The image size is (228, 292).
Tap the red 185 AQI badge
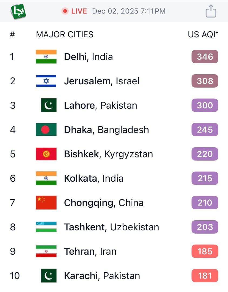tap(205, 251)
